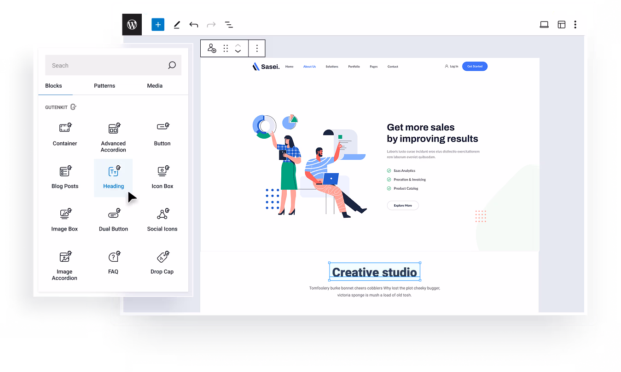
Task: Add the Social Icons block
Action: tap(162, 220)
